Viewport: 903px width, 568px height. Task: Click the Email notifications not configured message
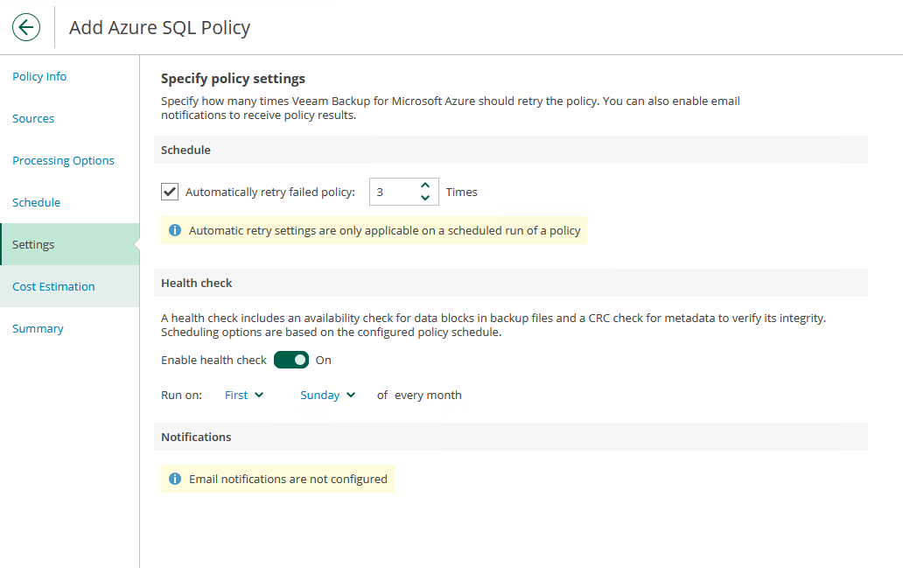[x=288, y=479]
